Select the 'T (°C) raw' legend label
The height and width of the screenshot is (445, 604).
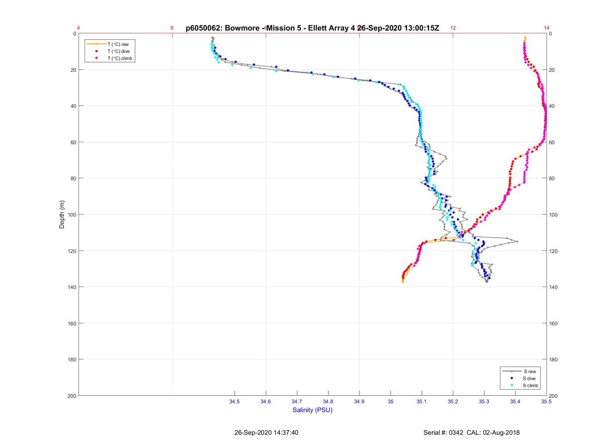tap(118, 44)
